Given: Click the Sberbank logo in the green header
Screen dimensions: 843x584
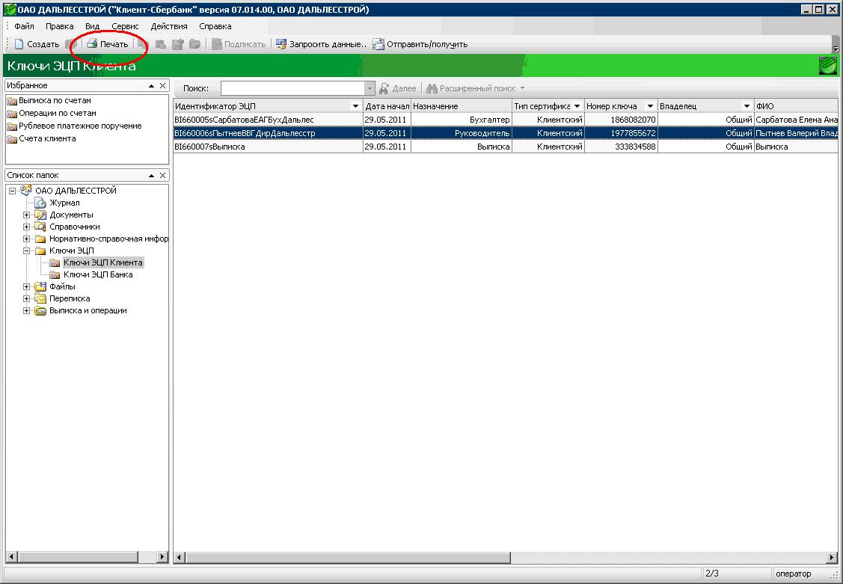Looking at the screenshot, I should (827, 66).
